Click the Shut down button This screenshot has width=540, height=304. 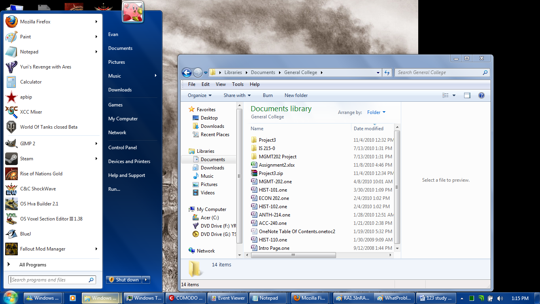(124, 280)
